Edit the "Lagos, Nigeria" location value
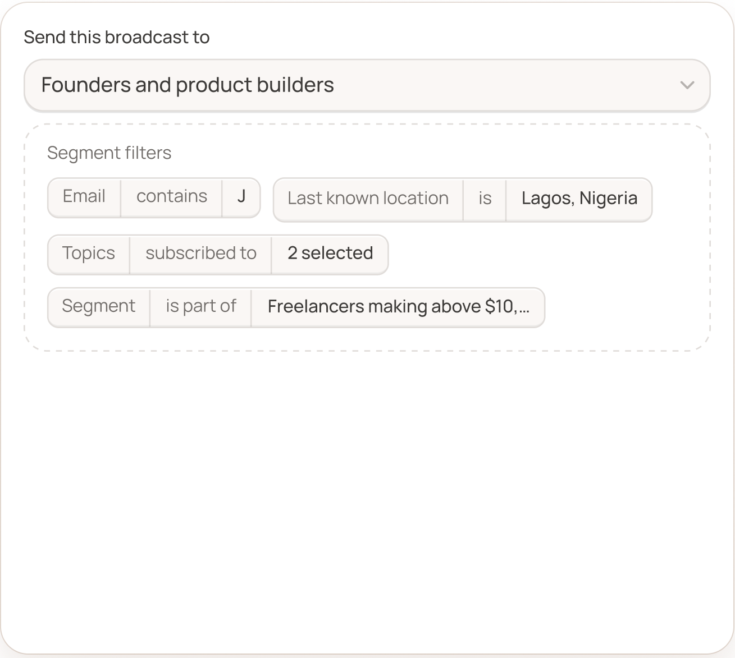The height and width of the screenshot is (658, 735). tap(579, 199)
